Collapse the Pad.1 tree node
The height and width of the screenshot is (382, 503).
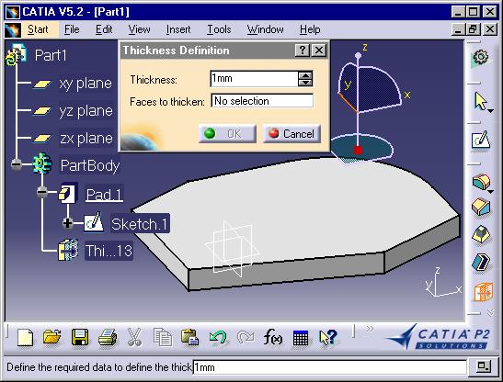(42, 192)
